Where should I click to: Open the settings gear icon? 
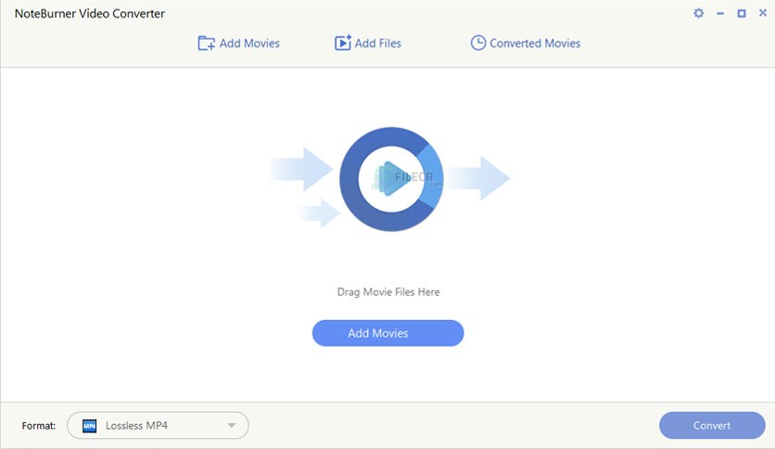tap(698, 13)
